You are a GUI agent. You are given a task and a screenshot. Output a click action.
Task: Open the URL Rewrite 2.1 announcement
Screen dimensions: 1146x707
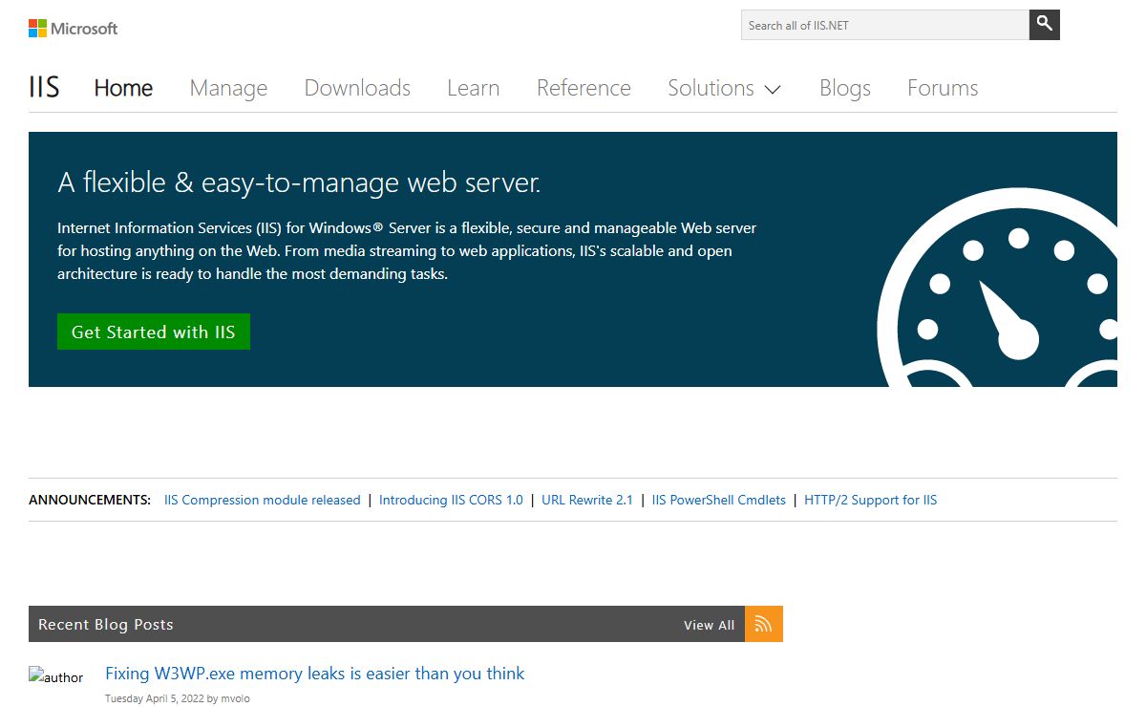587,500
